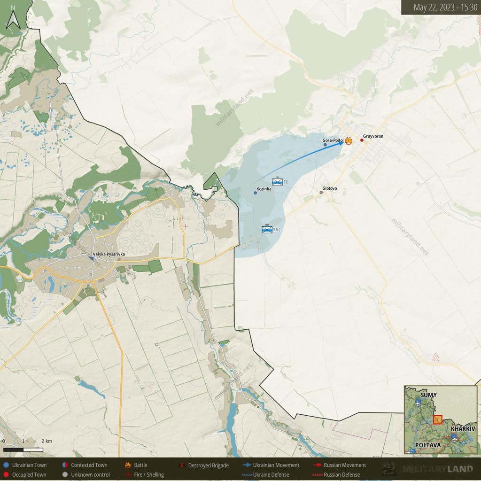481x481 pixels.
Task: Click the Contested Town legend dot
Action: click(x=65, y=465)
